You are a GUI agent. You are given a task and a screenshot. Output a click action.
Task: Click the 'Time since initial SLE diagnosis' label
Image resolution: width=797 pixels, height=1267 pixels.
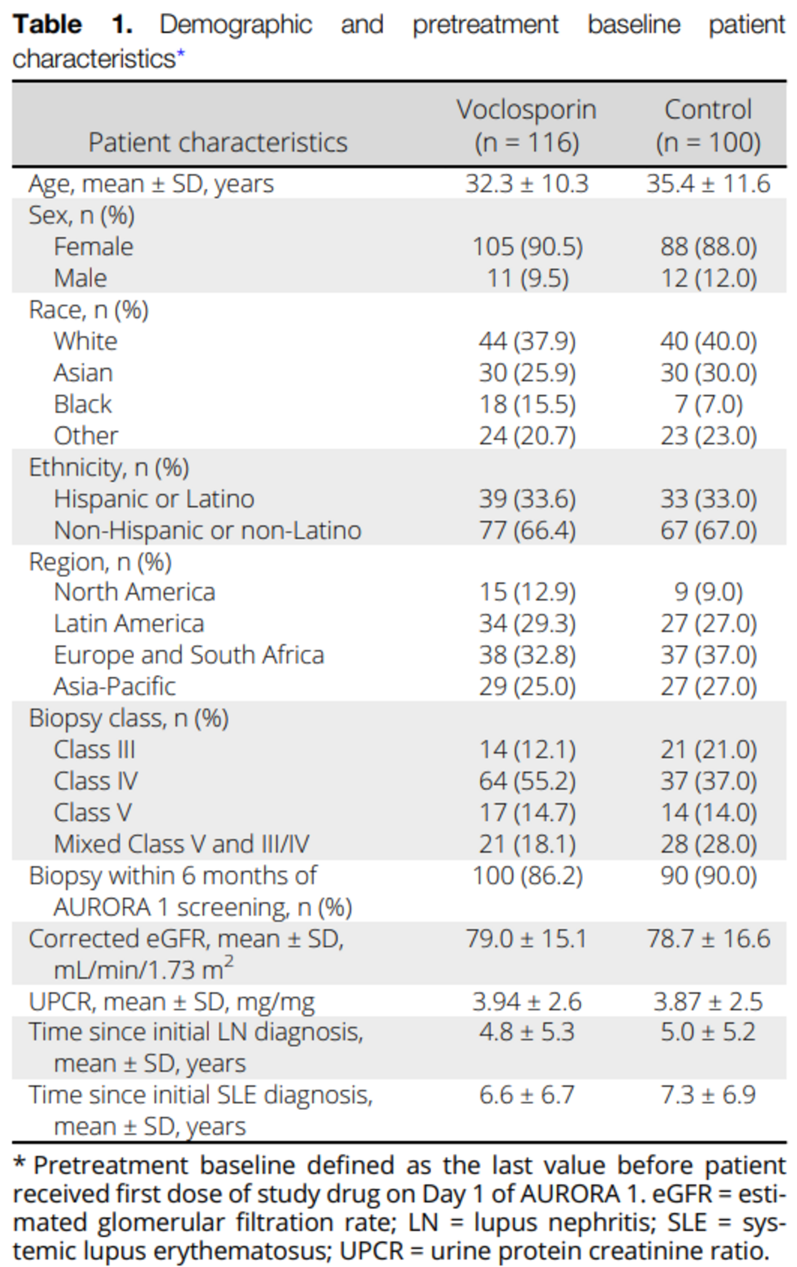(x=200, y=1095)
